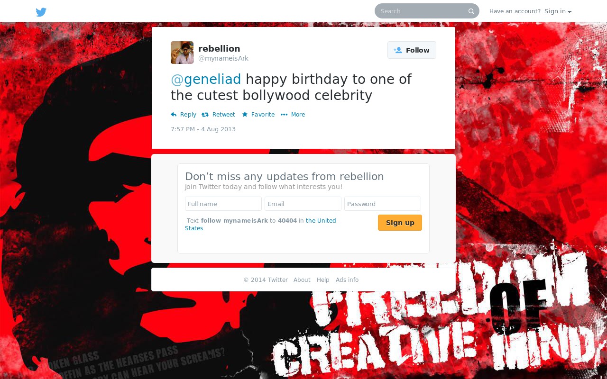Click the Full name input field
Image resolution: width=607 pixels, height=379 pixels.
click(223, 204)
